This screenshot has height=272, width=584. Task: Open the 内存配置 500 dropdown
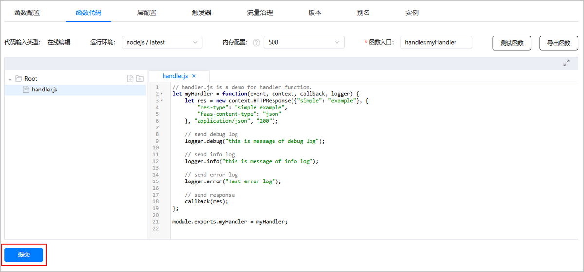304,42
